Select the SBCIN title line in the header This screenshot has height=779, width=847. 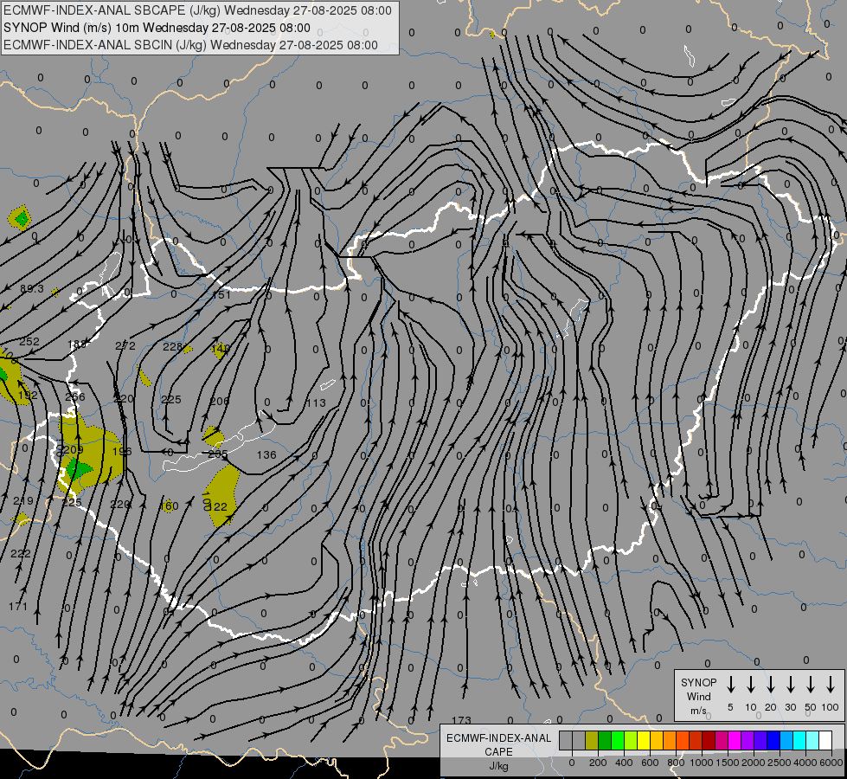coord(190,45)
